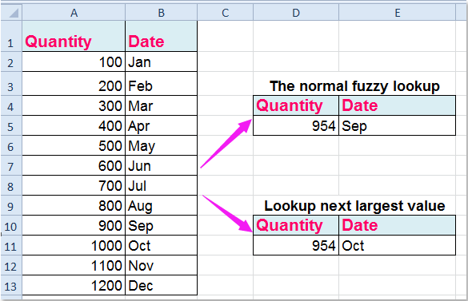
Task: Click the Dec cell in column B
Action: click(x=161, y=286)
